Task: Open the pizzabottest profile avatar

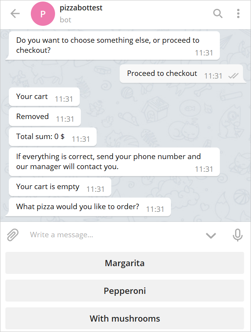Action: point(43,13)
